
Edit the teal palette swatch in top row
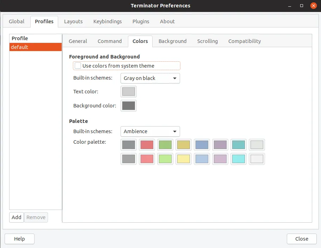coord(239,145)
